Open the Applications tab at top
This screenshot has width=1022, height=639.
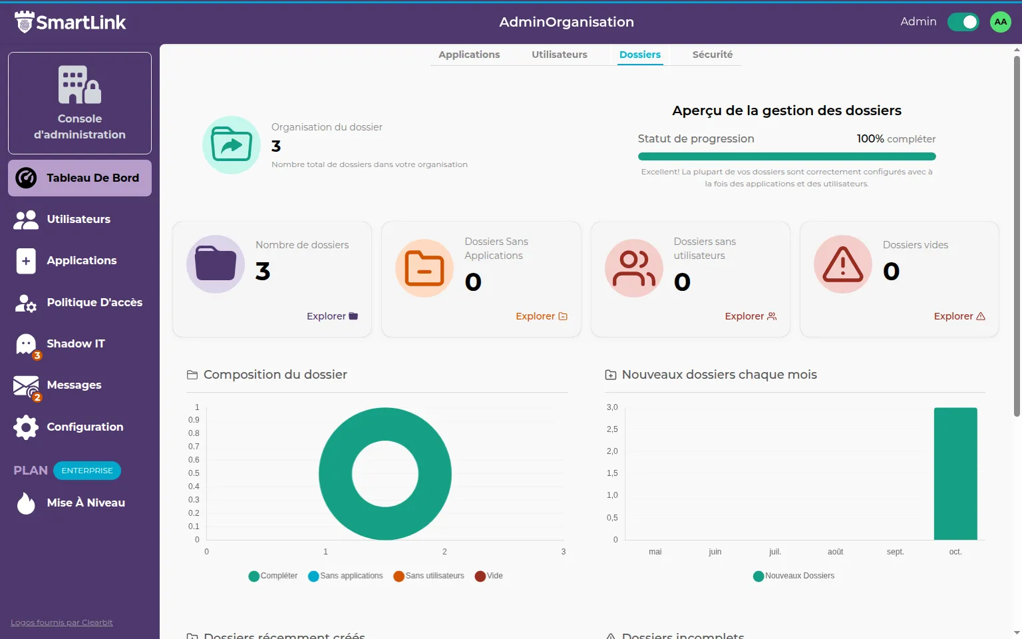[x=469, y=55]
